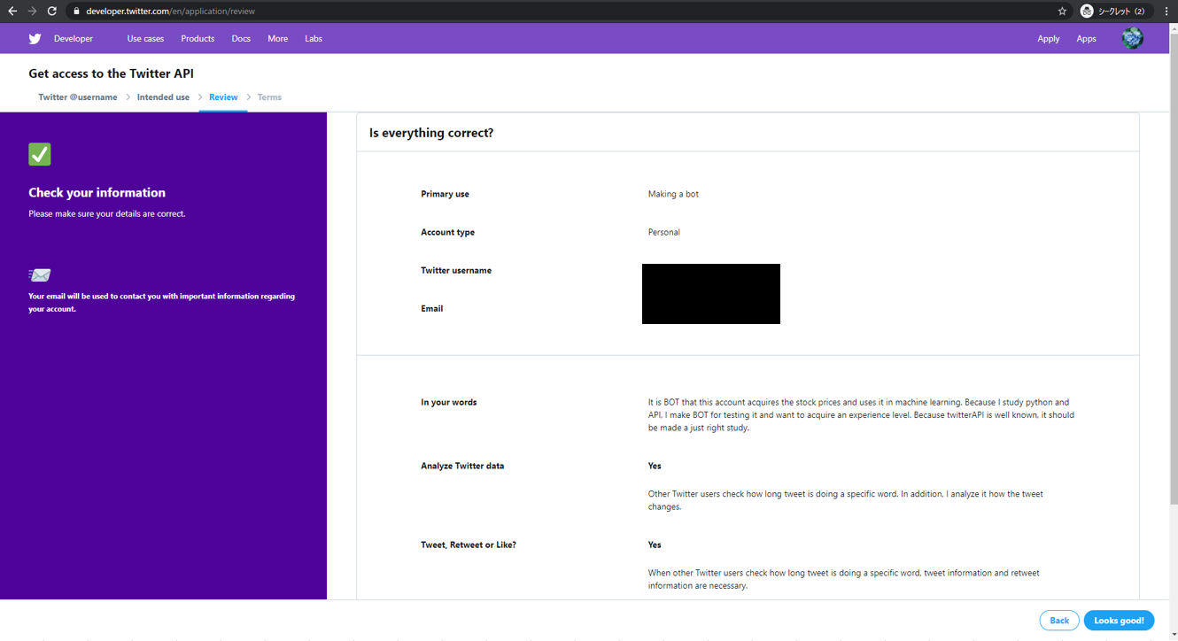Confirm with Looks good! button

(x=1119, y=621)
